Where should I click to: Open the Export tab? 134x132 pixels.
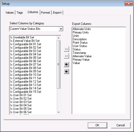[57, 13]
